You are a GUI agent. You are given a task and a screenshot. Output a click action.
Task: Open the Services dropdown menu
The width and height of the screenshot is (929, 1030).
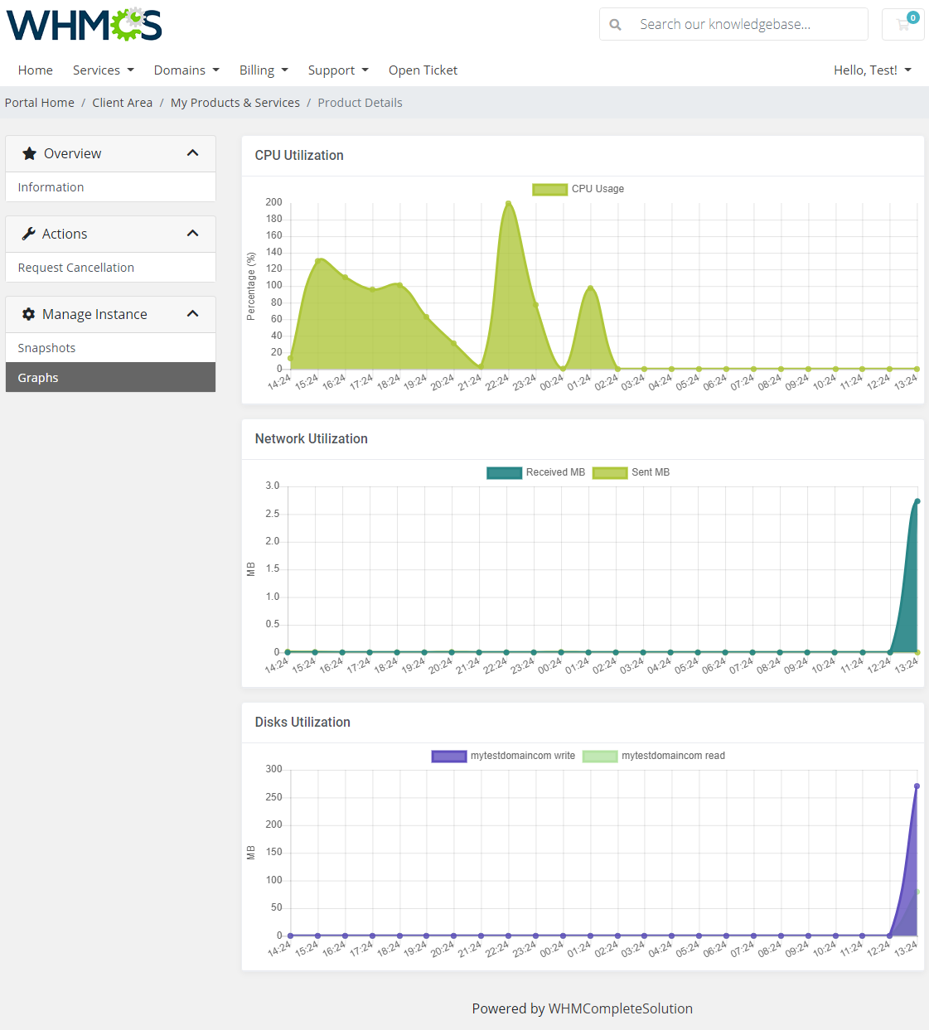[x=104, y=70]
